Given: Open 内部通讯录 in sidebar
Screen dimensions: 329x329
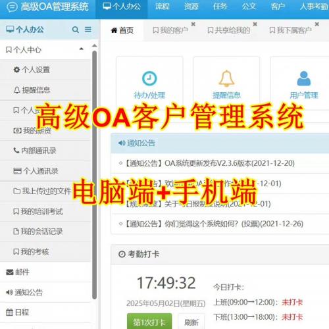Looking at the screenshot, I should 45,151.
